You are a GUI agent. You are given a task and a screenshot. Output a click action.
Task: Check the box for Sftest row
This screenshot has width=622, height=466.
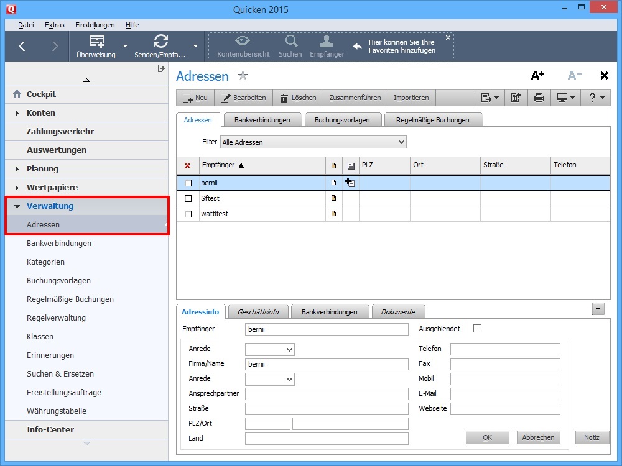[x=188, y=198]
